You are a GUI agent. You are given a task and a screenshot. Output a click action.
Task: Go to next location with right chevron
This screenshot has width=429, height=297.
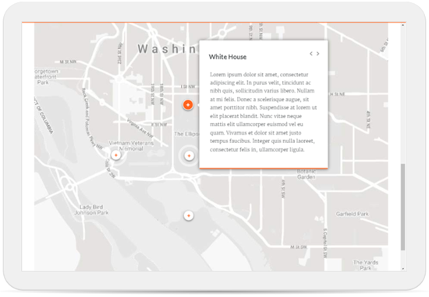tap(318, 54)
